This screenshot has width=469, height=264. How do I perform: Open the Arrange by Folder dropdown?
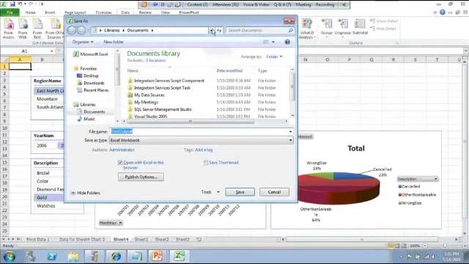274,56
